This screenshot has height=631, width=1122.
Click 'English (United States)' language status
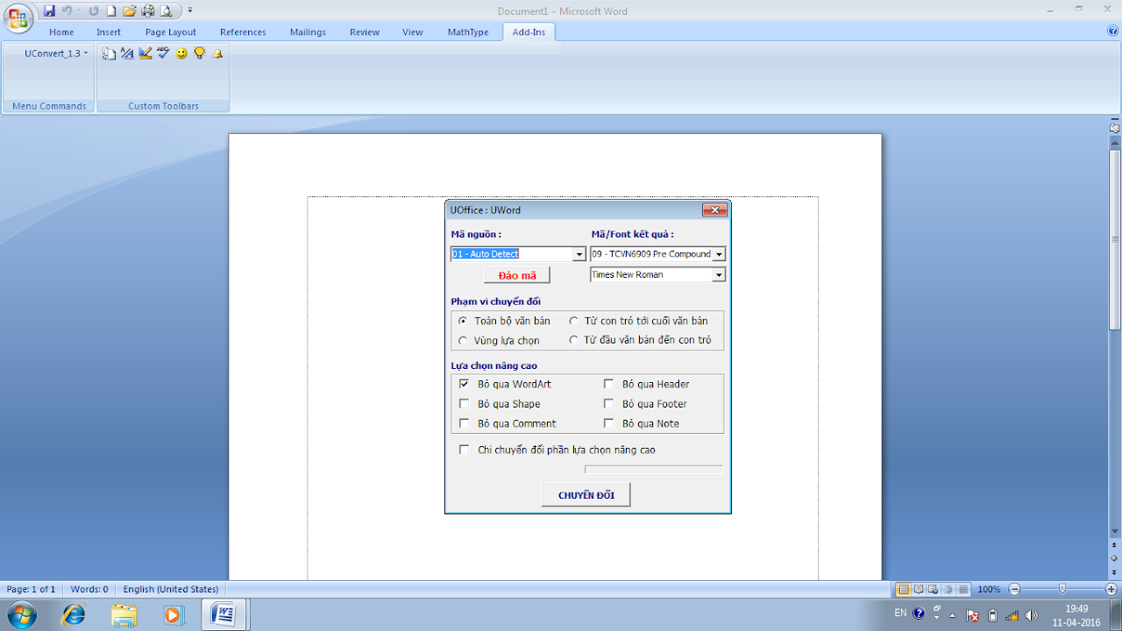click(171, 589)
